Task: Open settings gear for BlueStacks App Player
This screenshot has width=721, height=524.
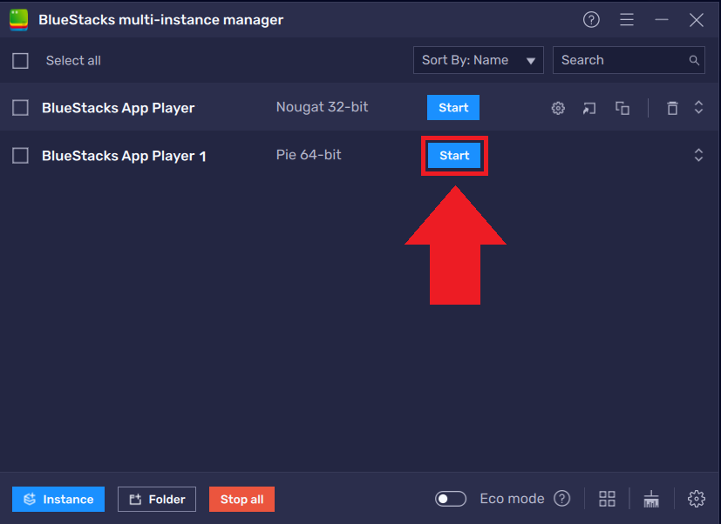Action: [558, 109]
